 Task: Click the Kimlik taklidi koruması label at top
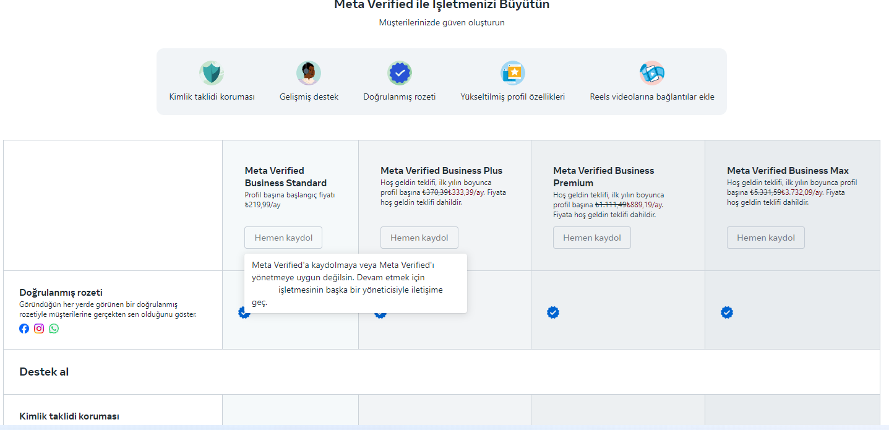(212, 97)
